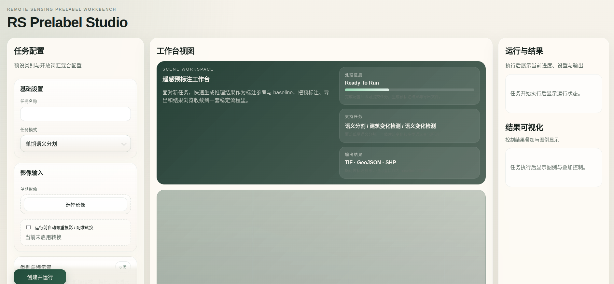Click the 语义分割 / 建筑变化检测 / 语义变化检测 card
614x284 pixels.
410,126
